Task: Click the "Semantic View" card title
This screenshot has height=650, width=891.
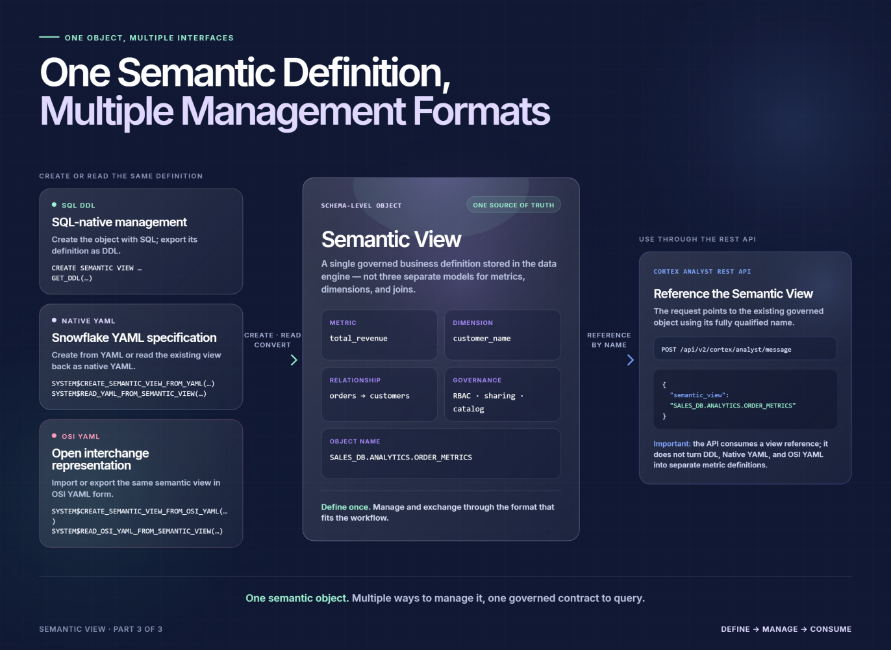Action: pos(391,239)
